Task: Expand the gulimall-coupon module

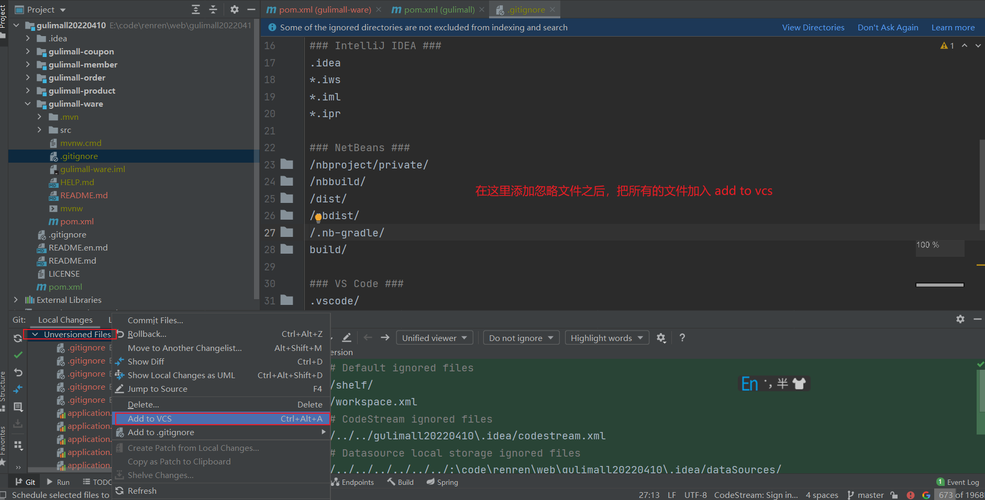Action: (28, 51)
